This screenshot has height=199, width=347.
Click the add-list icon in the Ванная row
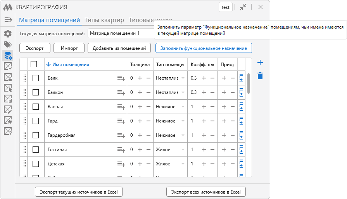click(121, 107)
